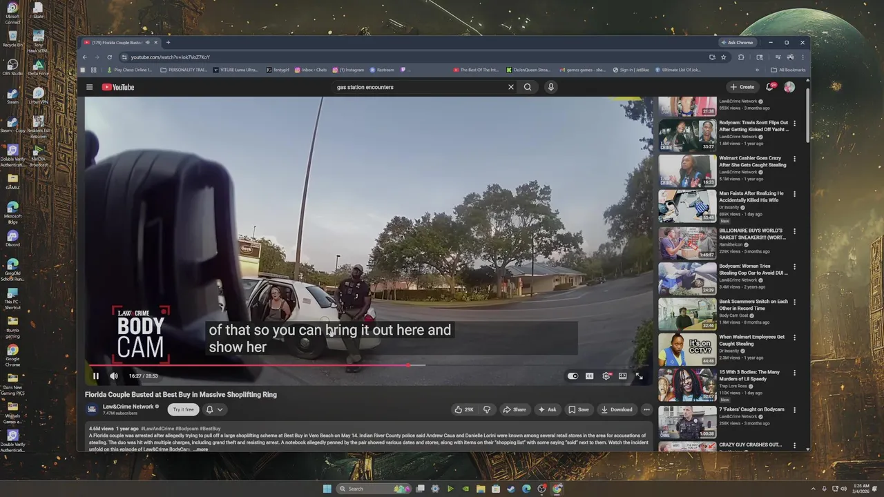Image resolution: width=884 pixels, height=497 pixels.
Task: Open options for 7 'Fakers' Caught video
Action: pyautogui.click(x=794, y=410)
